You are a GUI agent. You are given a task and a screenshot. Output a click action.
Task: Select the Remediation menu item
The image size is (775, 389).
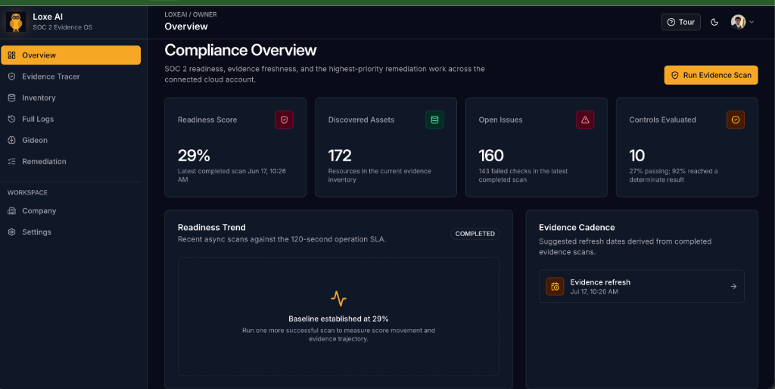tap(70, 162)
